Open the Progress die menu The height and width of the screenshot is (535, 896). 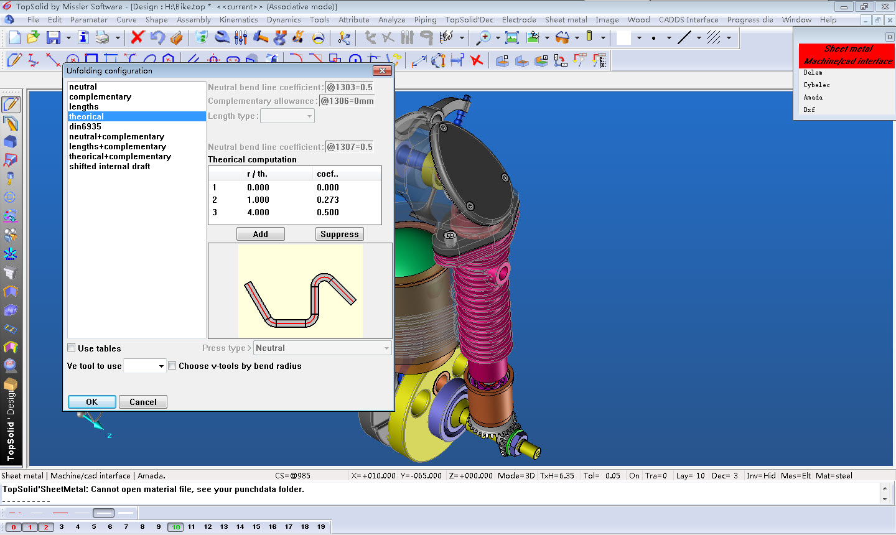pos(750,20)
